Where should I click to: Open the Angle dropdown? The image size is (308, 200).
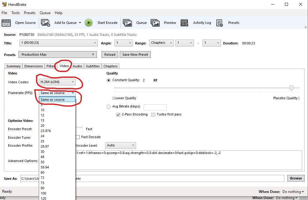pos(124,43)
